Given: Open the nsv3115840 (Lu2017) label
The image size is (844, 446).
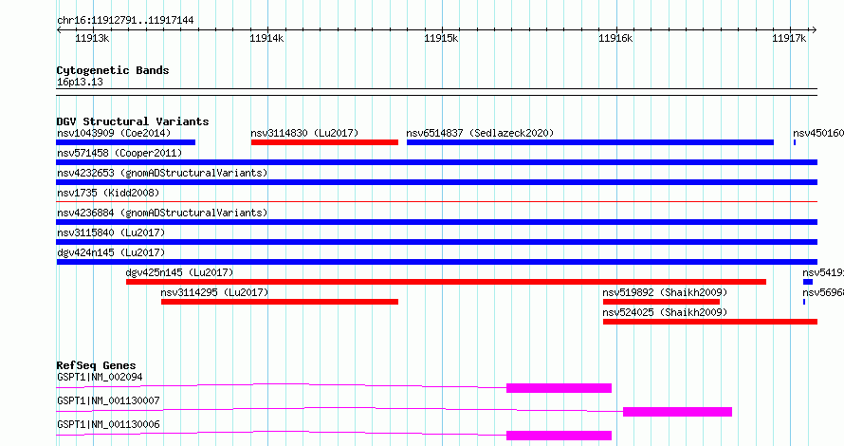Looking at the screenshot, I should tap(111, 232).
